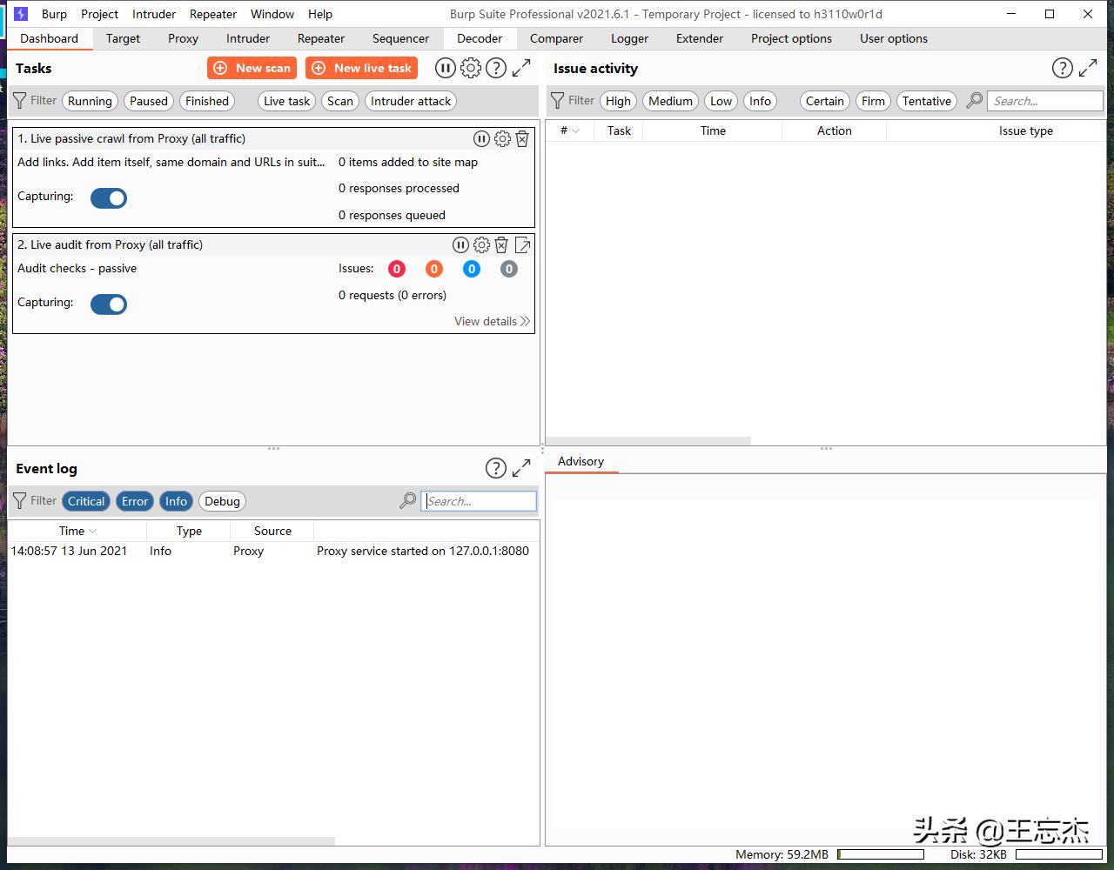
Task: Toggle the Intruder attack filter
Action: pos(411,101)
